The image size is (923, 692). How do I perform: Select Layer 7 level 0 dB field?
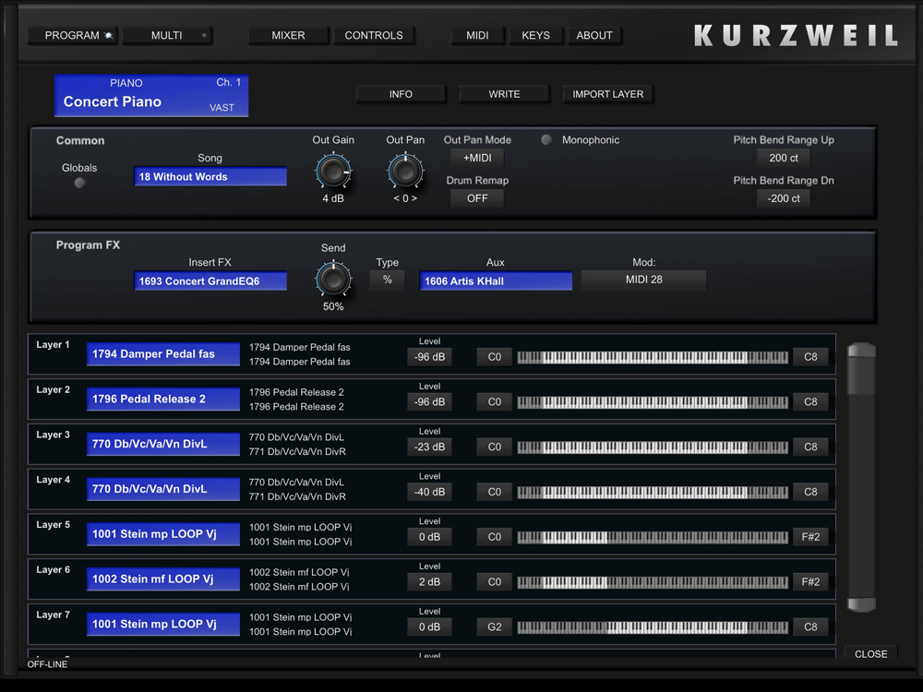pos(430,626)
